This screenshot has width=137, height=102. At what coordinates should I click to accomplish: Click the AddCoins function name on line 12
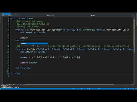(x=32, y=49)
